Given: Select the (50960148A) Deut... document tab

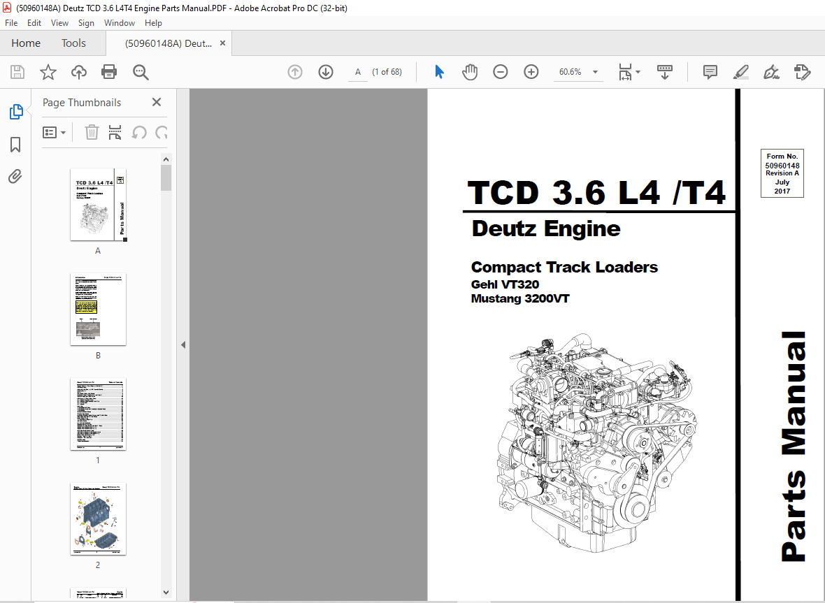Looking at the screenshot, I should point(168,43).
